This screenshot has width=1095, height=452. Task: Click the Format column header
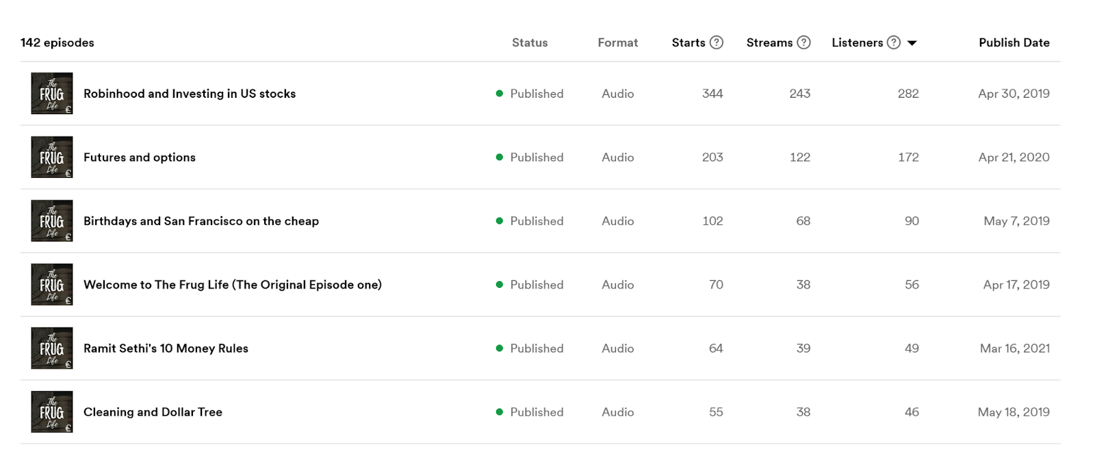(618, 42)
